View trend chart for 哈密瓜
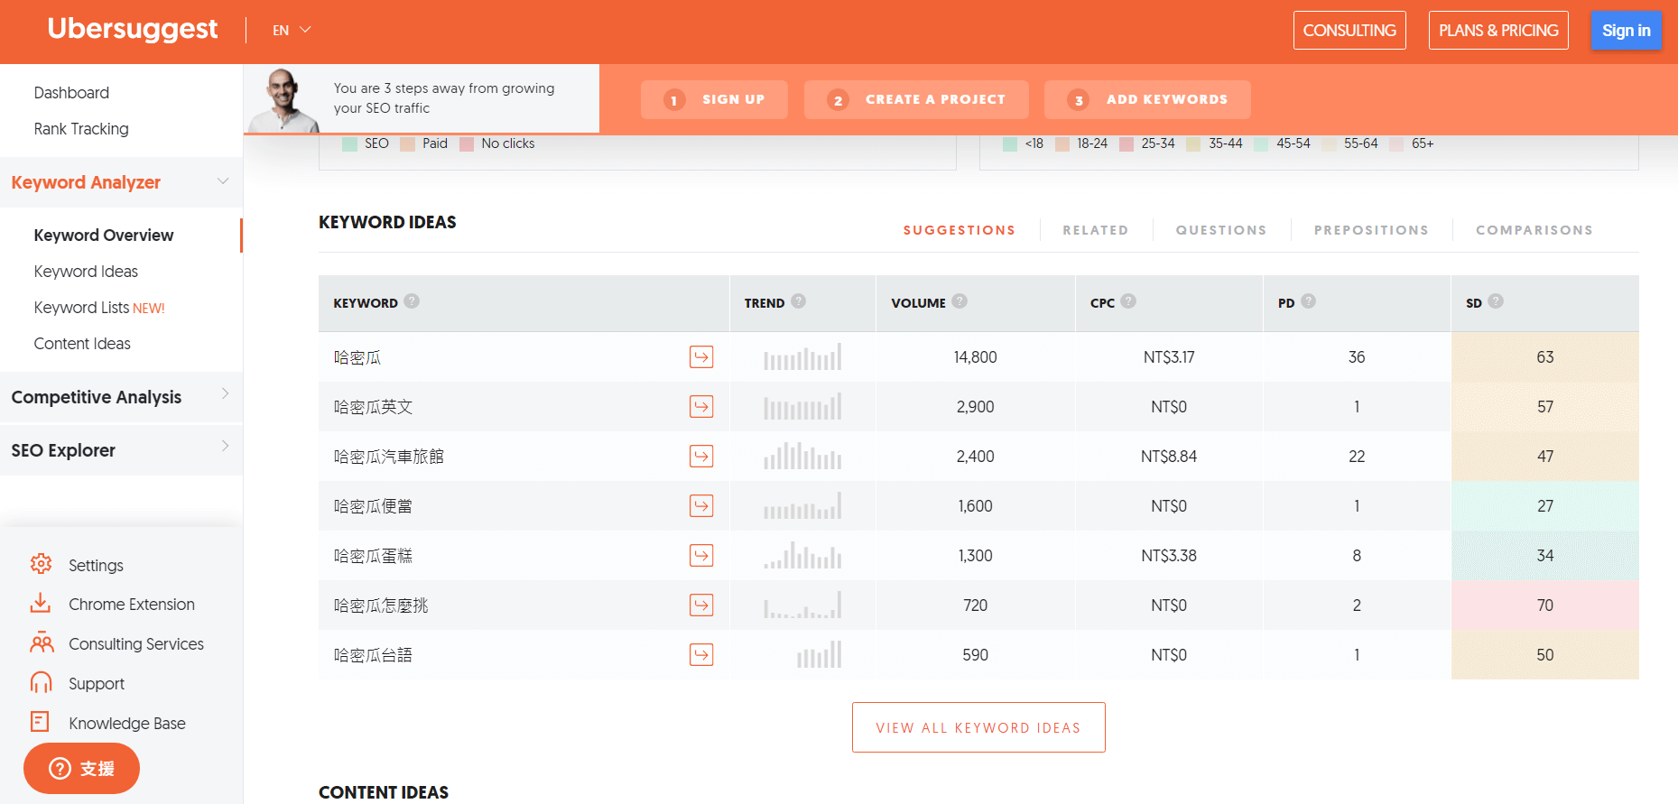The width and height of the screenshot is (1678, 804). point(802,356)
